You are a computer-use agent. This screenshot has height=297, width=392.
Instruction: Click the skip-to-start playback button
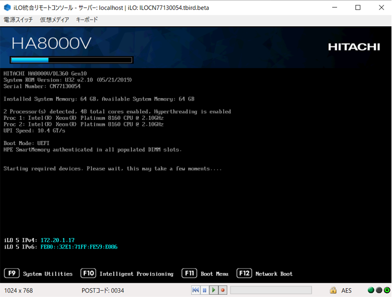[x=196, y=290]
